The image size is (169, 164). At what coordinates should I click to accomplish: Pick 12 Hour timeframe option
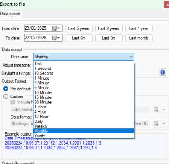pos(84,117)
